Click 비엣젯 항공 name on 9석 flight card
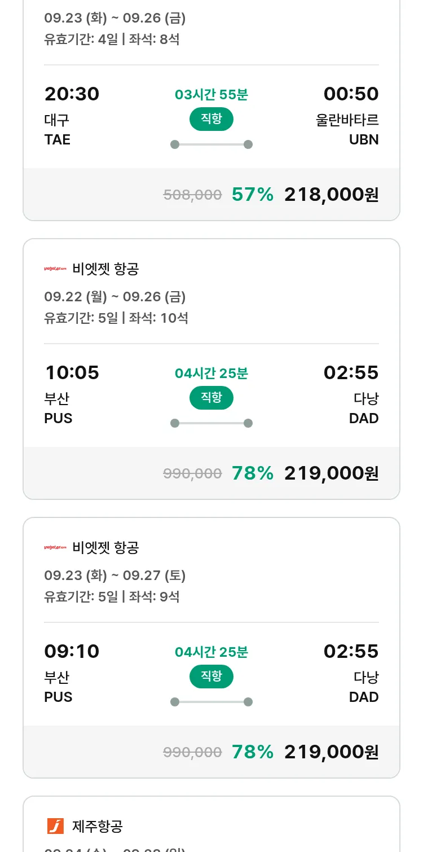The image size is (423, 852). [105, 547]
